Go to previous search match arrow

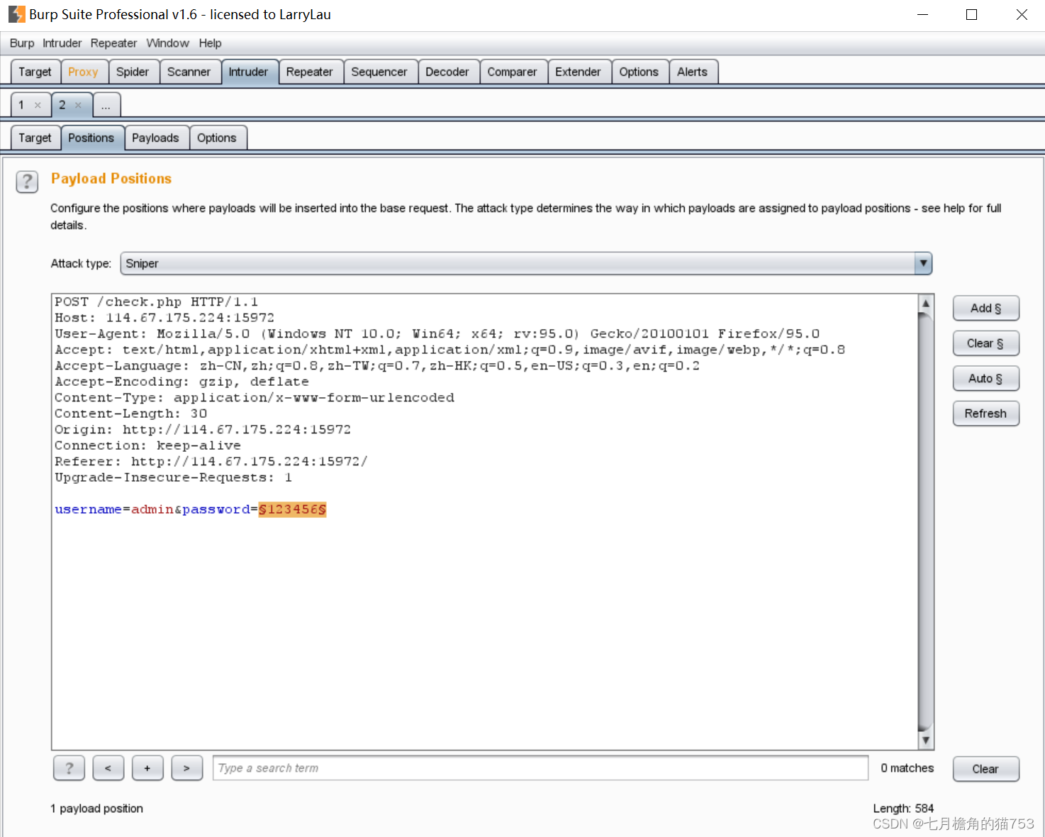point(108,768)
